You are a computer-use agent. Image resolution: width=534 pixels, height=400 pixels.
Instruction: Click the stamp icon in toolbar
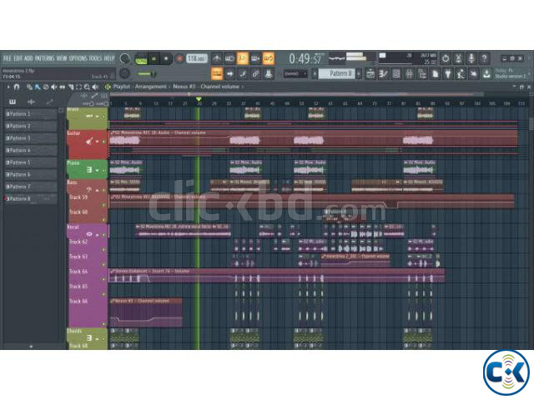[269, 73]
